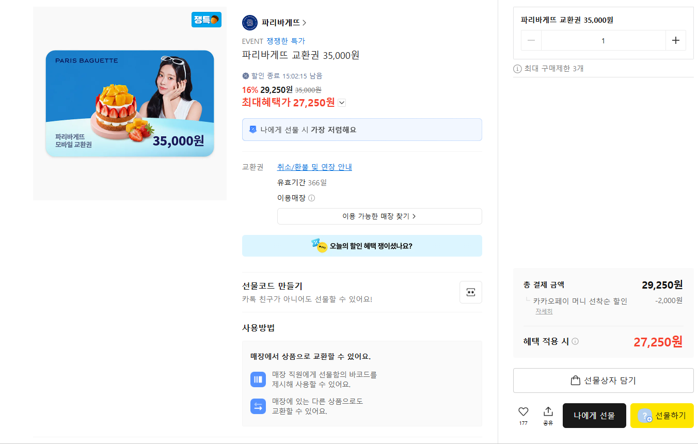Go to the 파리바게뜨 brand page link
Image resolution: width=698 pixels, height=444 pixels.
(284, 23)
